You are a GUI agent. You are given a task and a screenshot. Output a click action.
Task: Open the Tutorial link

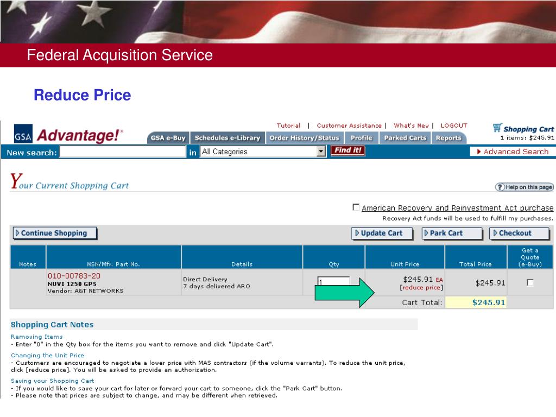pos(288,125)
